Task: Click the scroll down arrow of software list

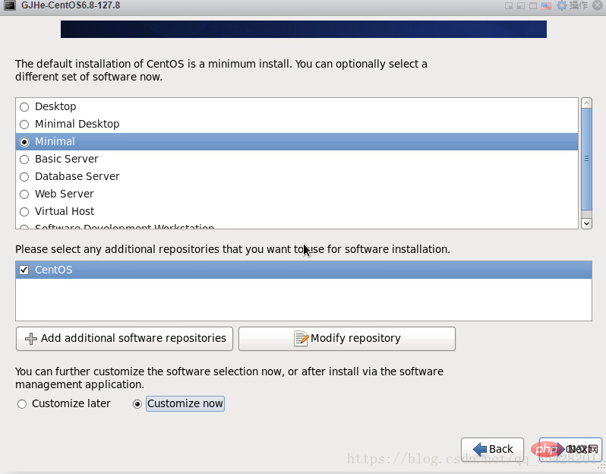Action: pos(587,223)
